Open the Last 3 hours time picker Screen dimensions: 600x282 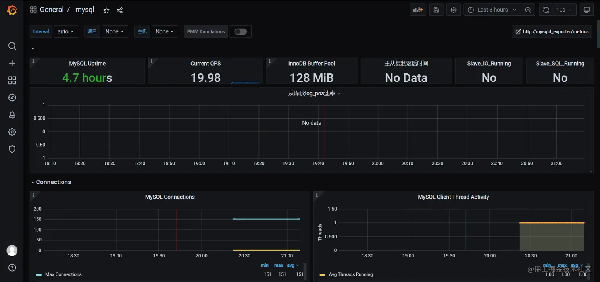pyautogui.click(x=492, y=10)
